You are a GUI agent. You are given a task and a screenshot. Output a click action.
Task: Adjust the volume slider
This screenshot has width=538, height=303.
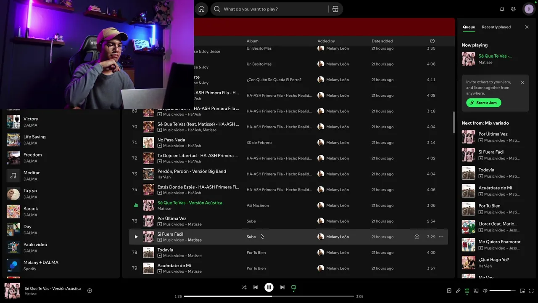click(502, 291)
